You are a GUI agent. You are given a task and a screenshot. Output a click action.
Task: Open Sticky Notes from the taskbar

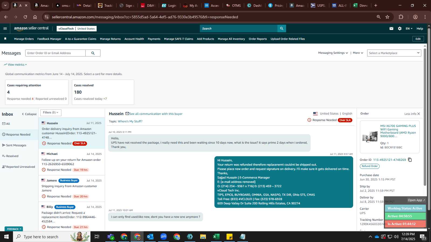(x=230, y=237)
